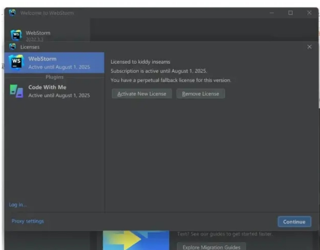320x250 pixels.
Task: Select WebStorm in the license list
Action: click(x=54, y=63)
